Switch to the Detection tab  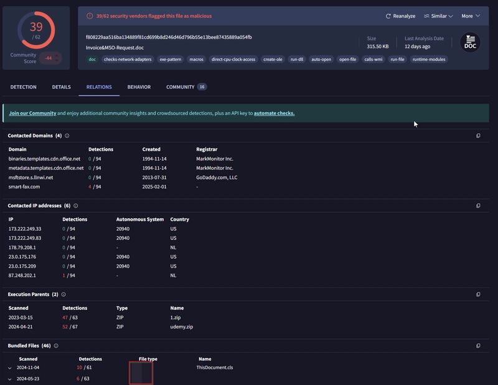coord(24,87)
